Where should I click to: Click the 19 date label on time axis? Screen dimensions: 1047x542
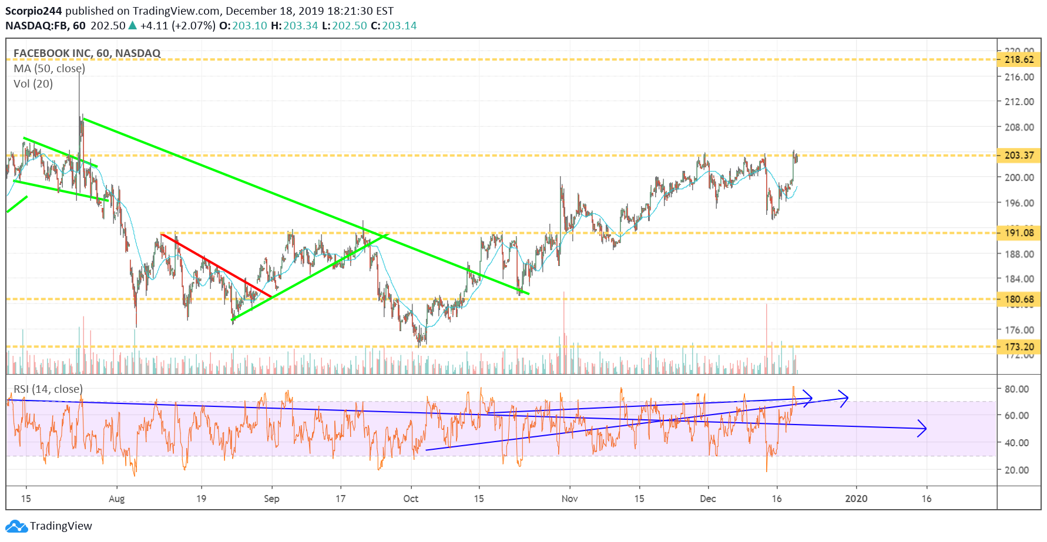(201, 499)
